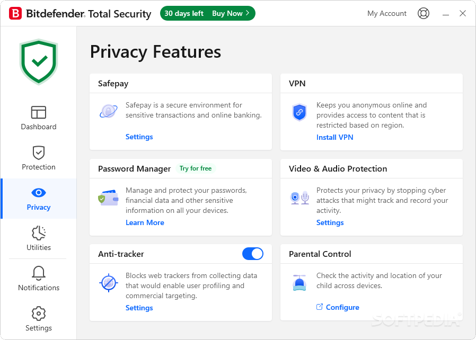Select the Safepay globe icon
The image size is (476, 340).
[x=108, y=111]
